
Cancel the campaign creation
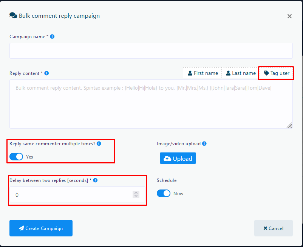(273, 228)
